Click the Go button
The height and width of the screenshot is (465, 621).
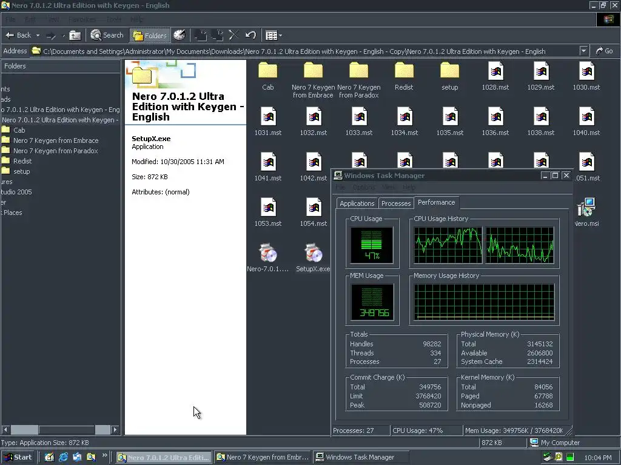[x=605, y=51]
